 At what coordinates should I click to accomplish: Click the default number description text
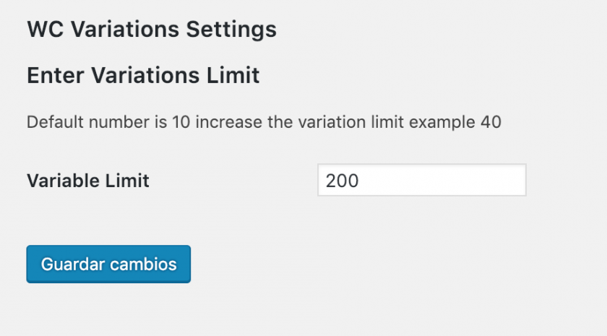(264, 122)
